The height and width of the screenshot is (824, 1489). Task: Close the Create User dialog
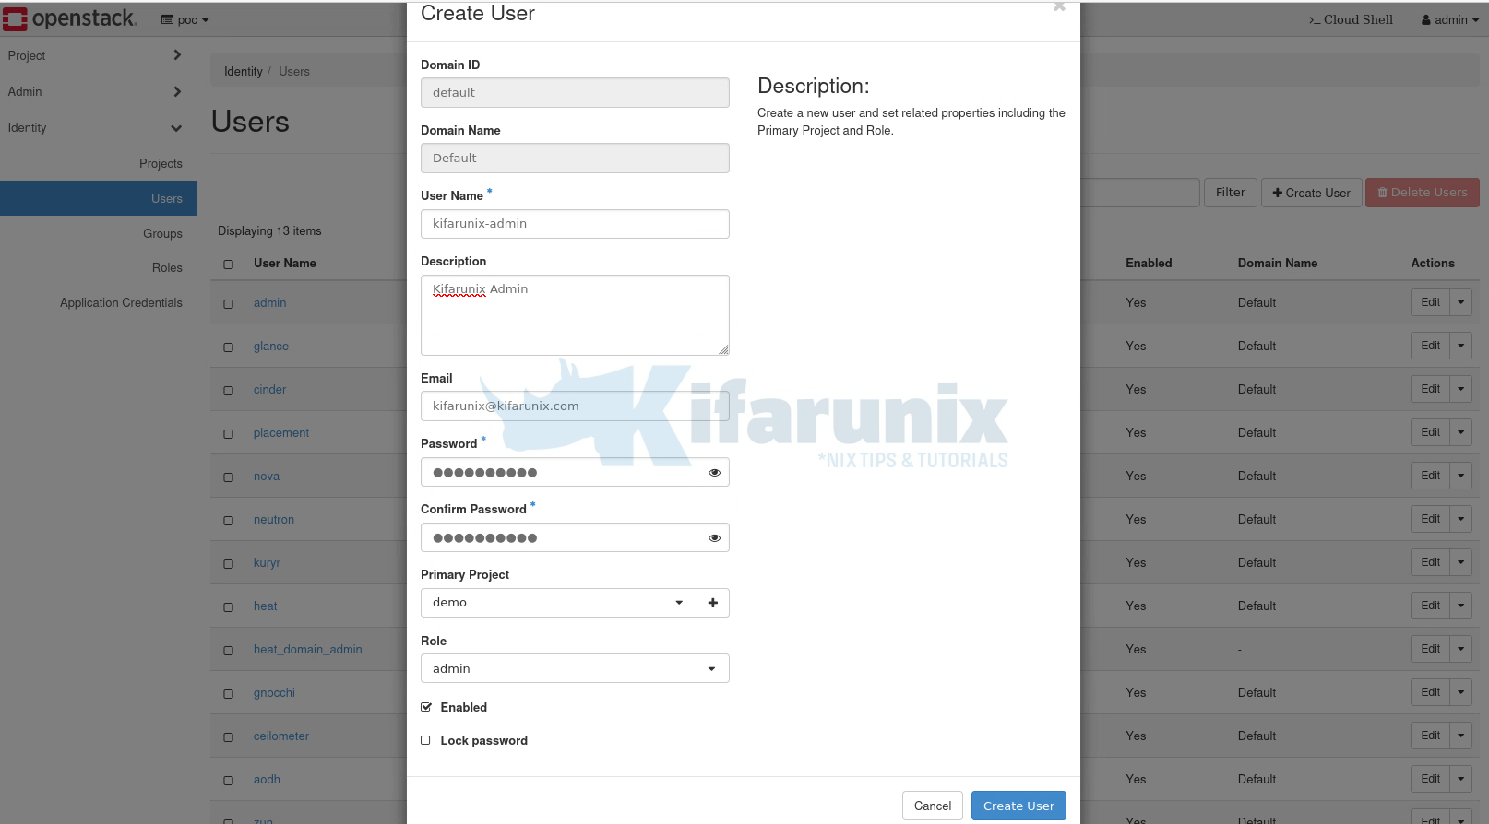(x=1059, y=7)
